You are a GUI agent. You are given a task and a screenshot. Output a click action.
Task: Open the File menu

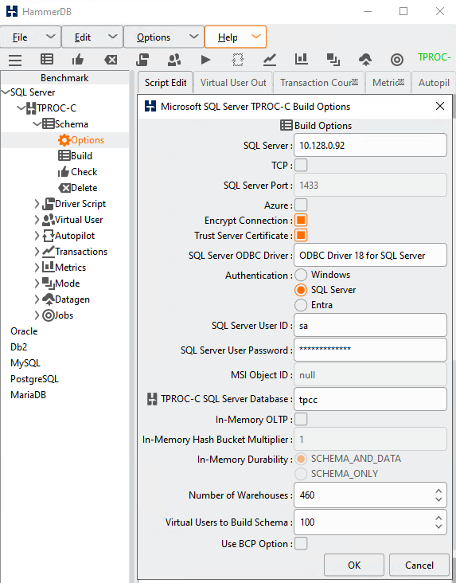(30, 37)
